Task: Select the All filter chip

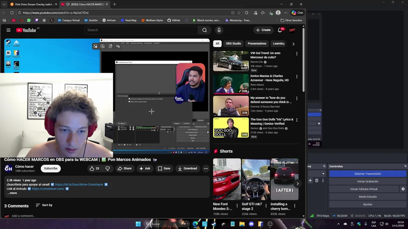Action: (x=217, y=44)
